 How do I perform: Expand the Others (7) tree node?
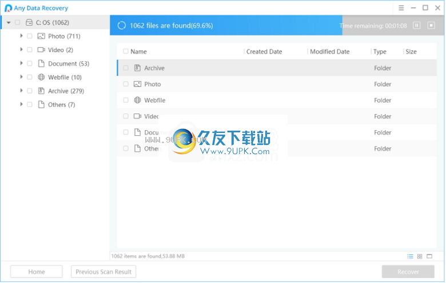click(21, 104)
